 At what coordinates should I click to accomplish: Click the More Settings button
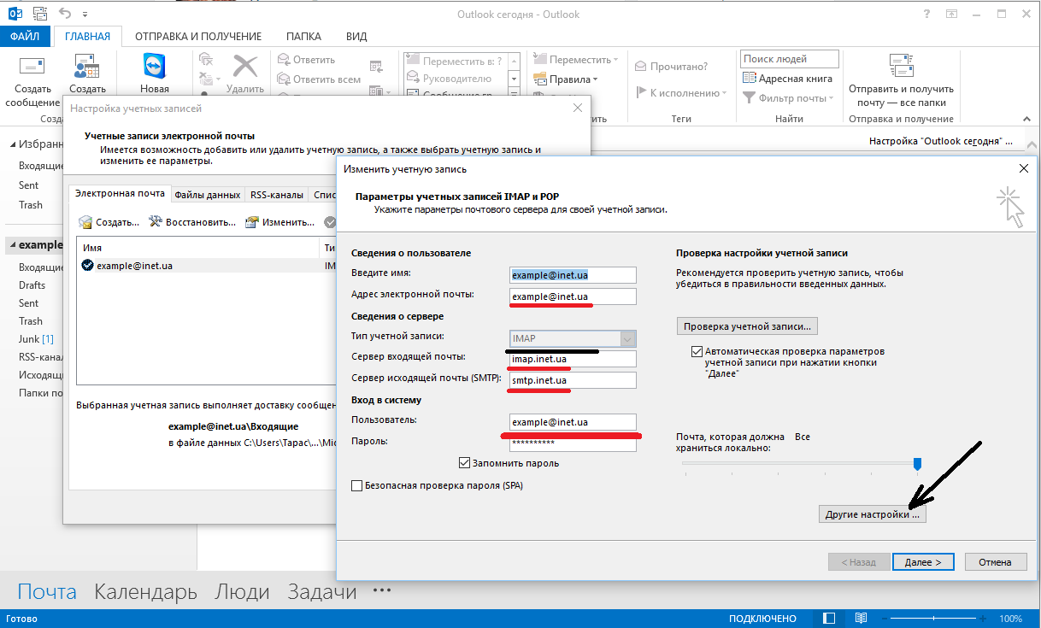click(872, 514)
